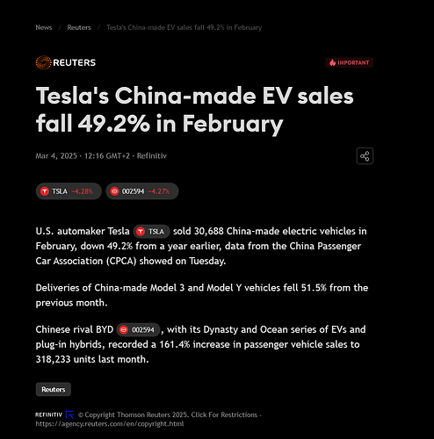The height and width of the screenshot is (439, 434).
Task: Click the BYD logo in 002594 ticker chip
Action: coord(114,191)
